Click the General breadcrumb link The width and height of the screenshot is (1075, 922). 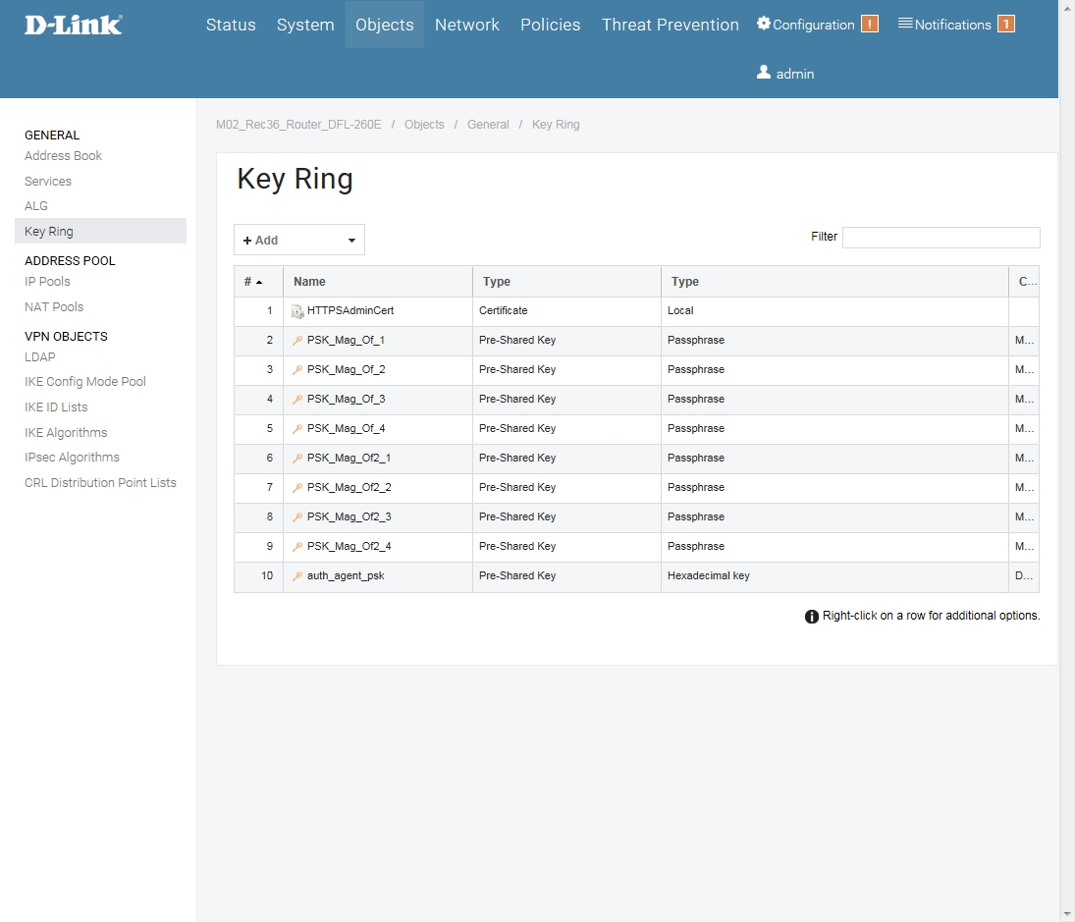(x=488, y=125)
